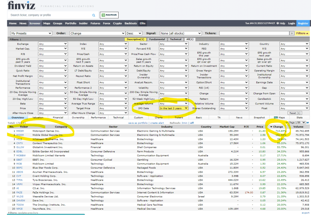
Task: Go to next results page arrow
Action: (x=308, y=123)
